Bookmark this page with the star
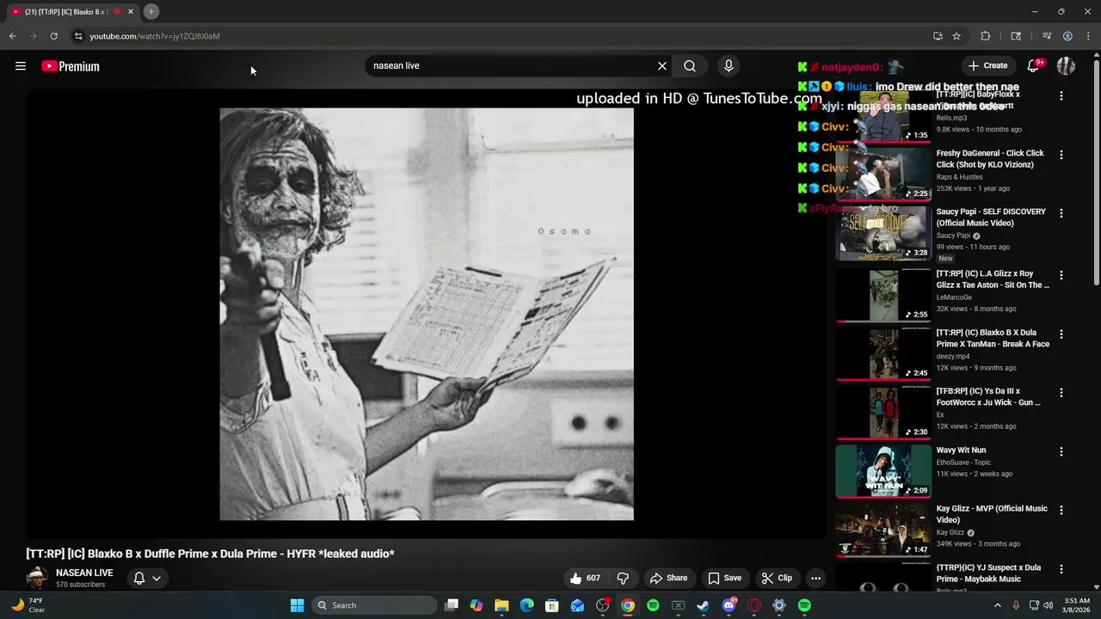 (956, 36)
